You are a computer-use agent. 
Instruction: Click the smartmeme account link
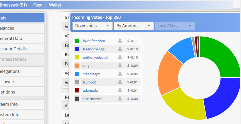coord(93,99)
